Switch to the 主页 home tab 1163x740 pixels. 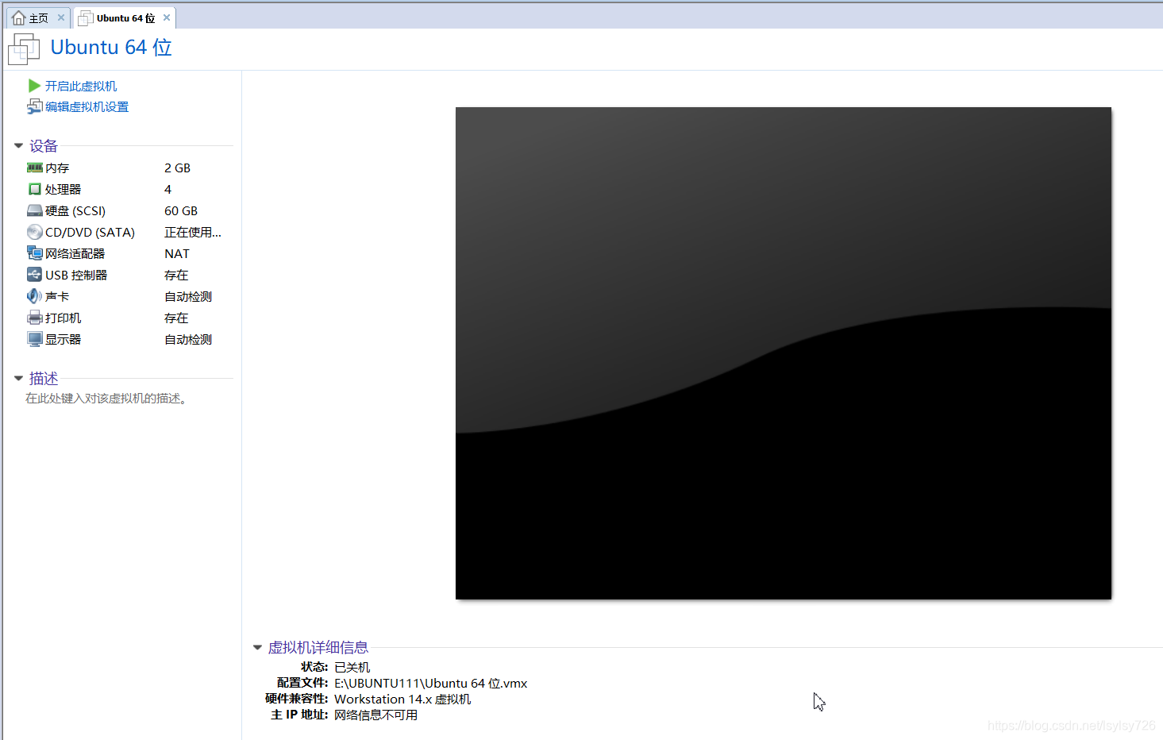38,17
